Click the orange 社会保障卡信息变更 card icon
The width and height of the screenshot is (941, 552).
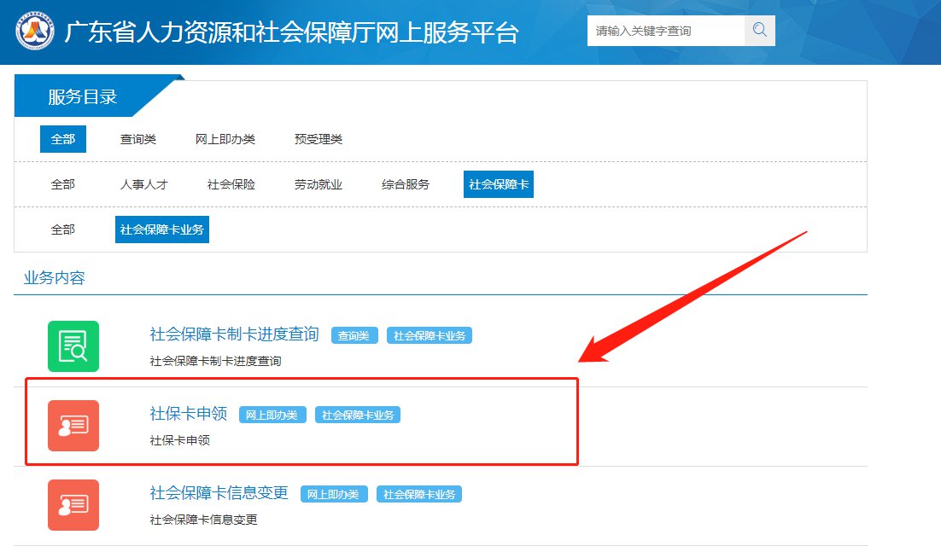[x=73, y=505]
